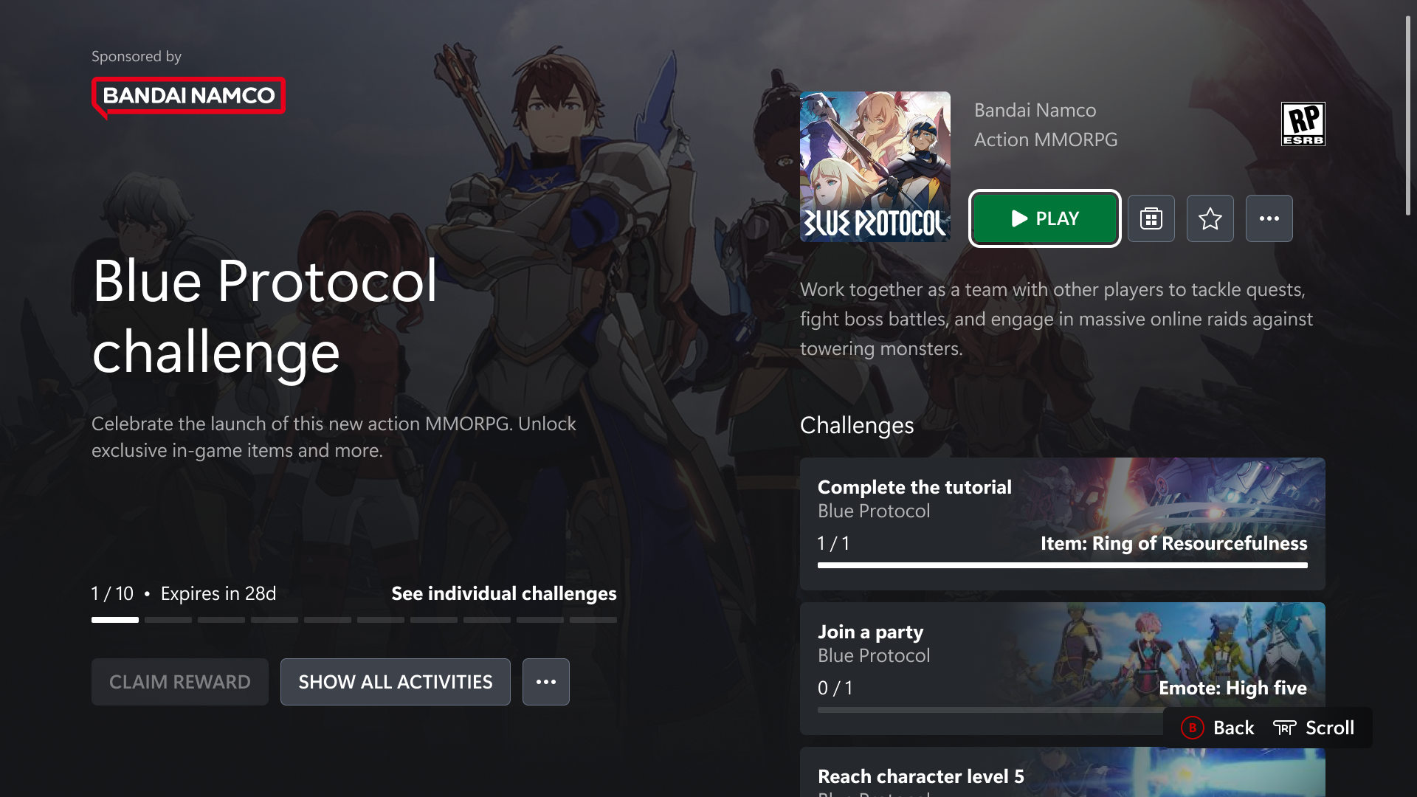Select See individual challenges link
Viewport: 1417px width, 797px height.
(x=503, y=593)
